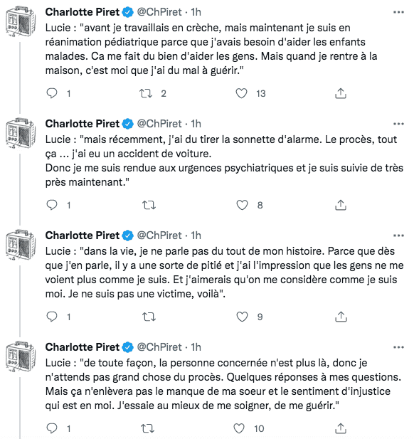414x439 pixels.
Task: Open the 1h timestamp of the second tweet
Action: [x=196, y=124]
